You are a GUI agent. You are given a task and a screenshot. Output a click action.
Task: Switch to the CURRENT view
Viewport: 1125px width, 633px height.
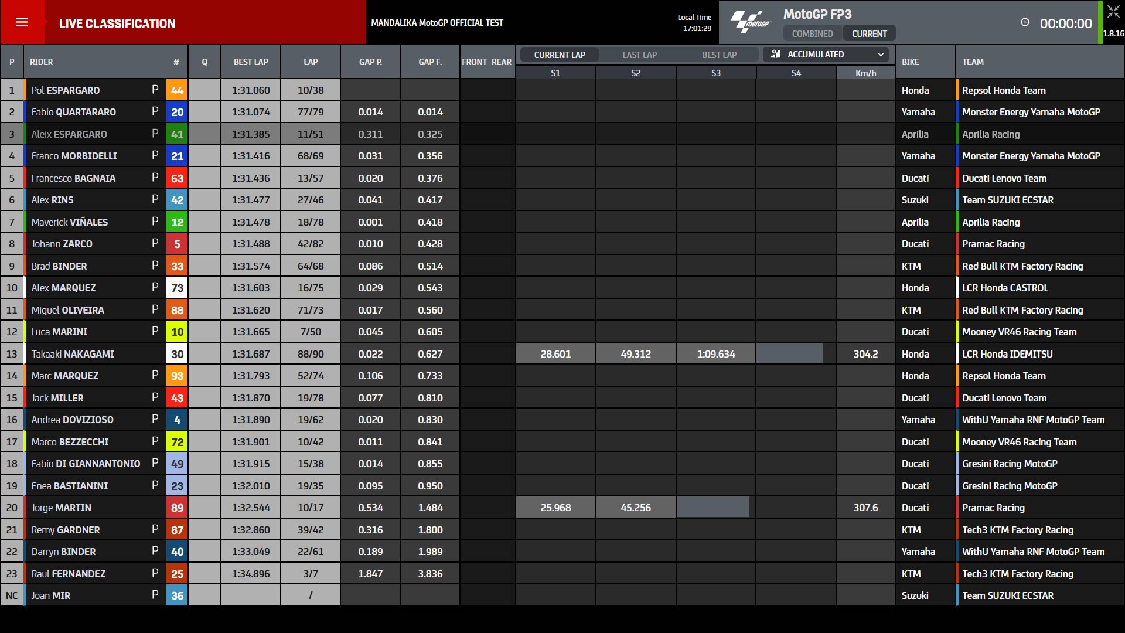click(x=869, y=33)
